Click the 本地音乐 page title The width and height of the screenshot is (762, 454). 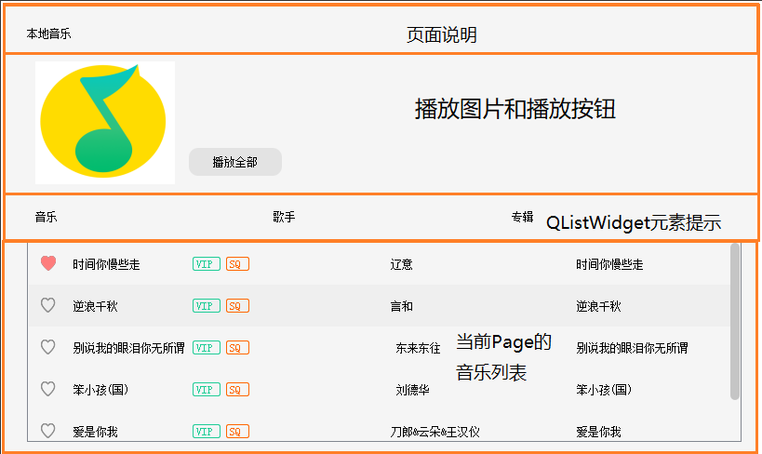coord(48,33)
